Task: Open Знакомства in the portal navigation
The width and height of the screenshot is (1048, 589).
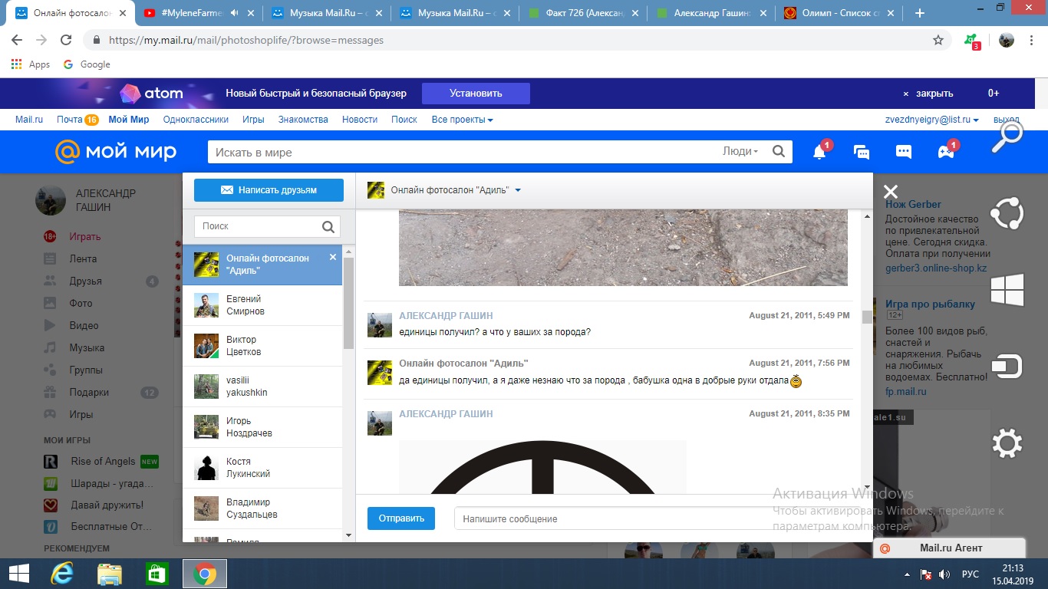Action: click(x=303, y=120)
